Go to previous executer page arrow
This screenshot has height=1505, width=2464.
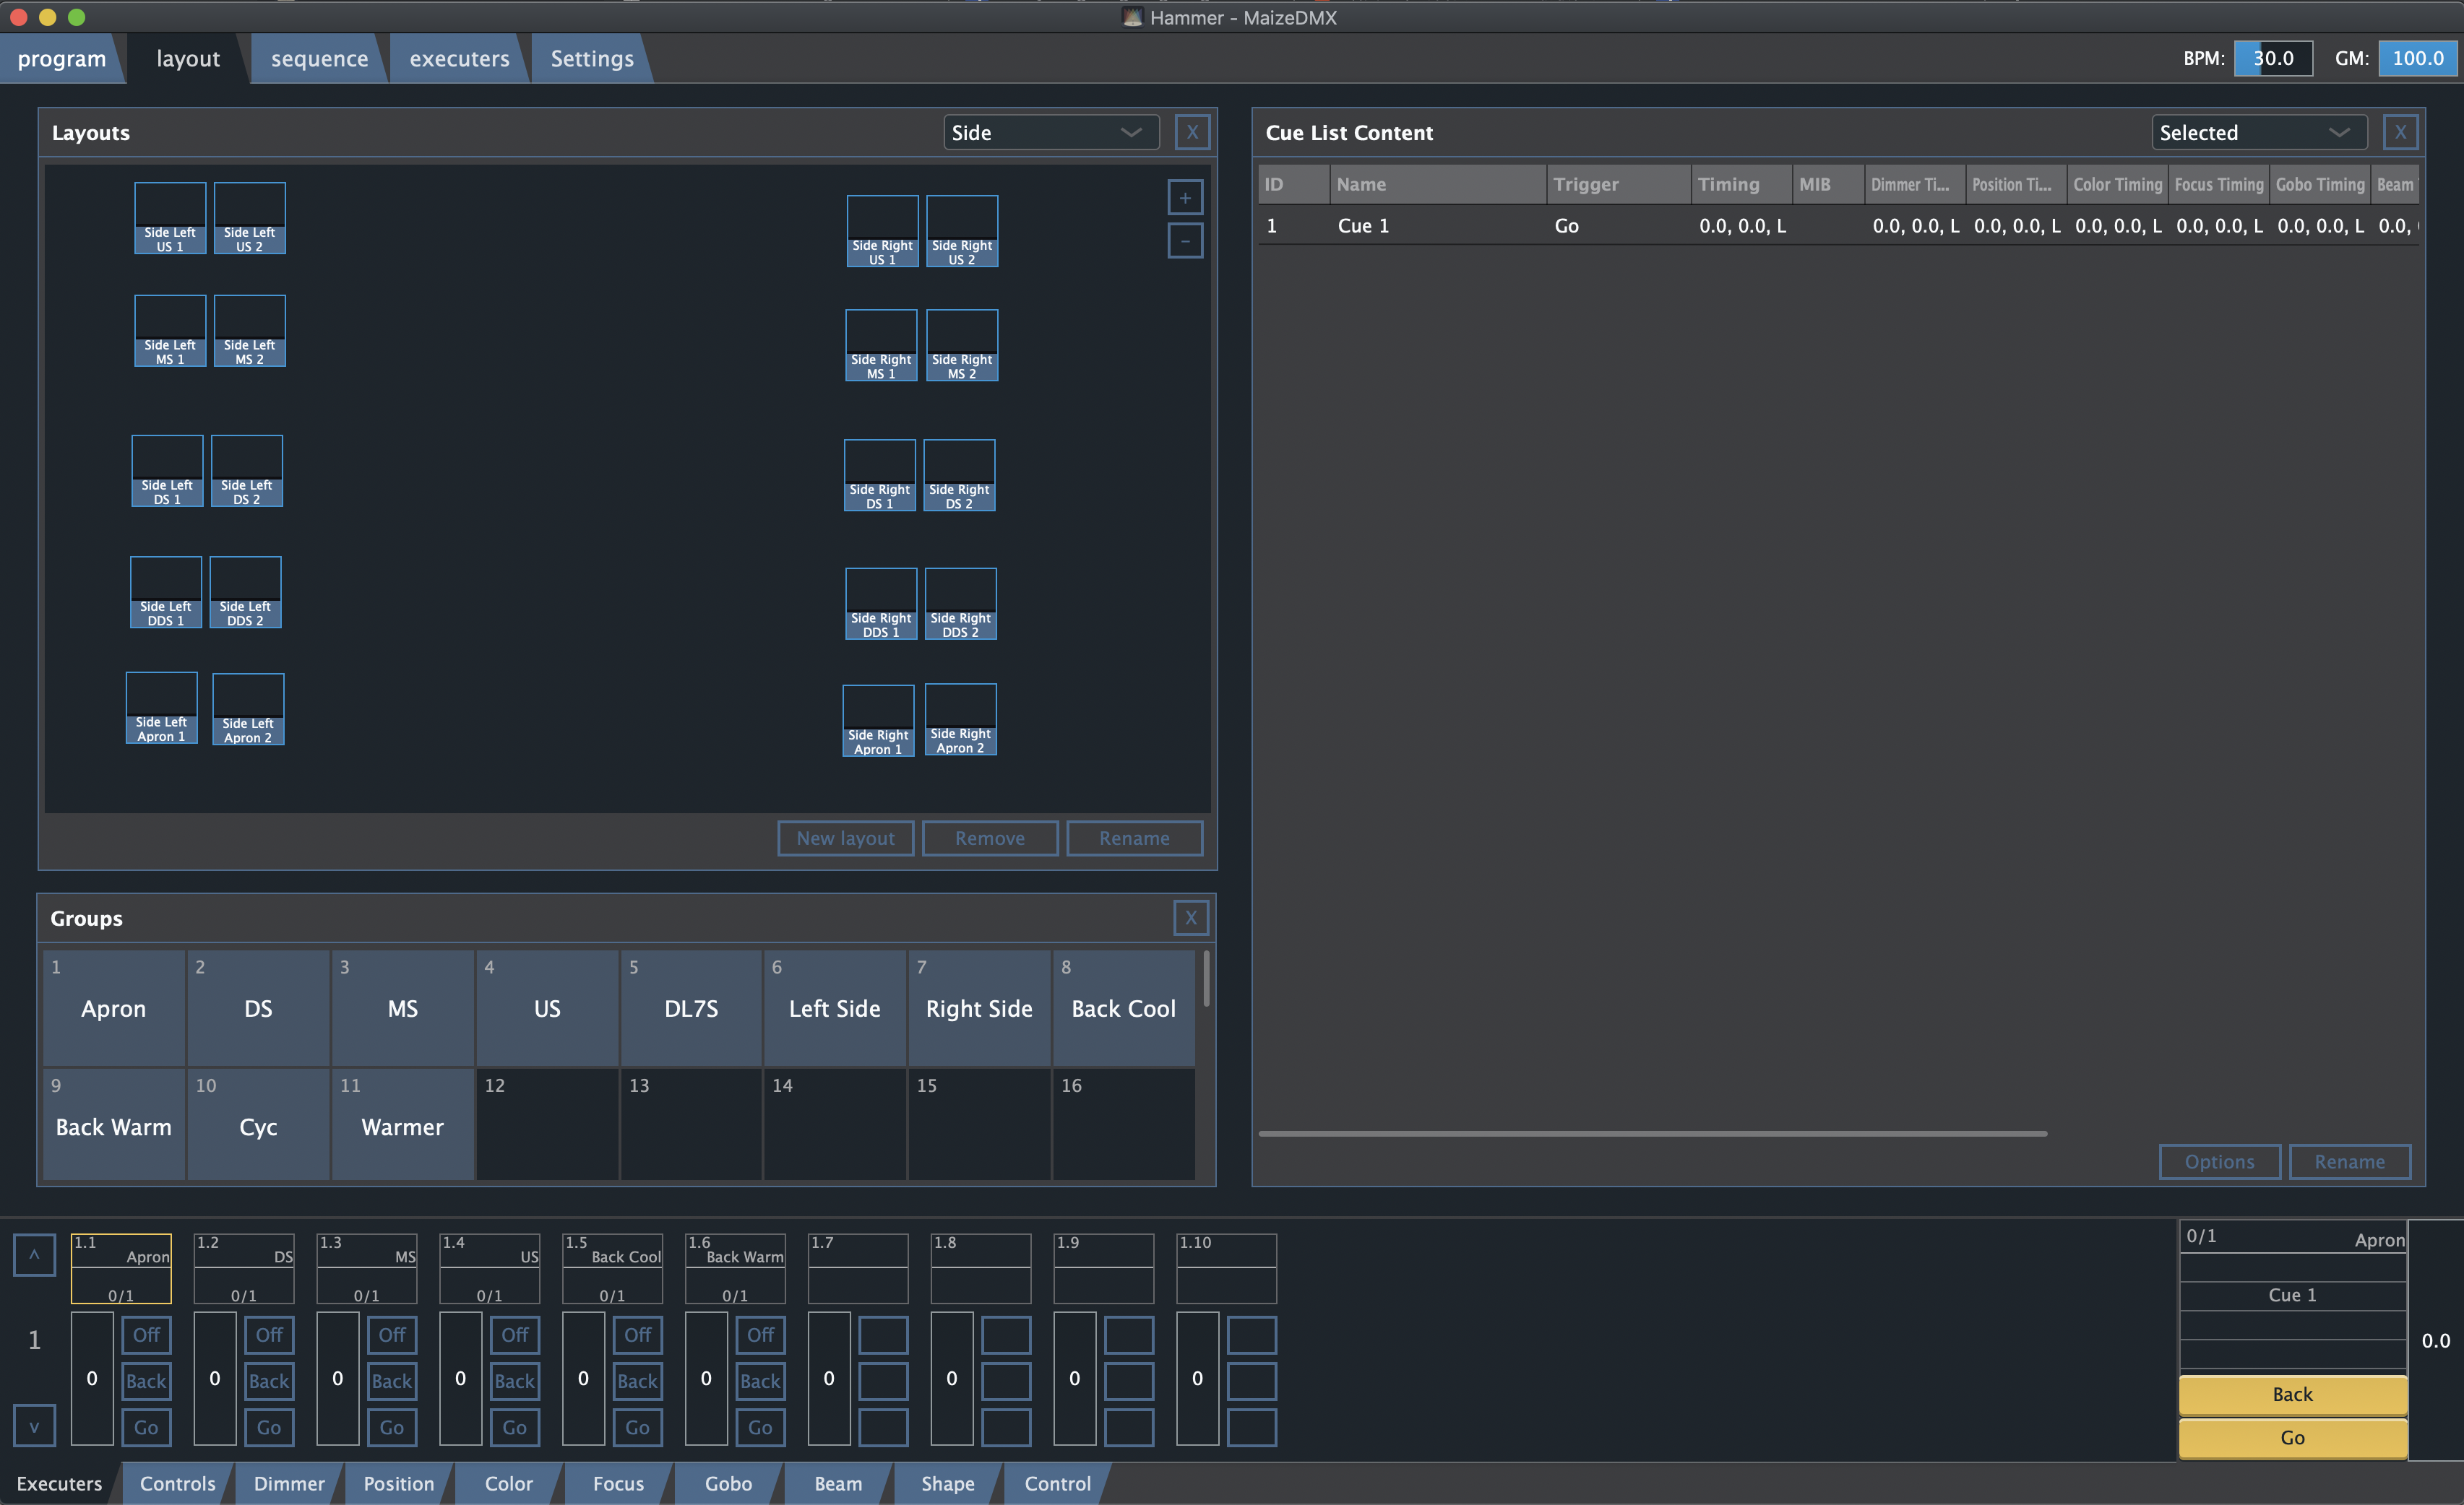click(34, 1255)
